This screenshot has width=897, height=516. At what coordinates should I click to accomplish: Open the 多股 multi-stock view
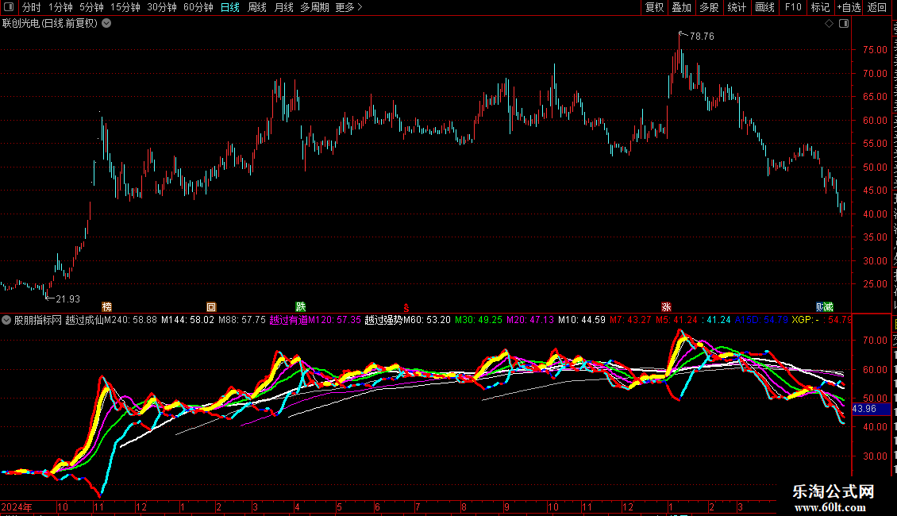click(709, 7)
